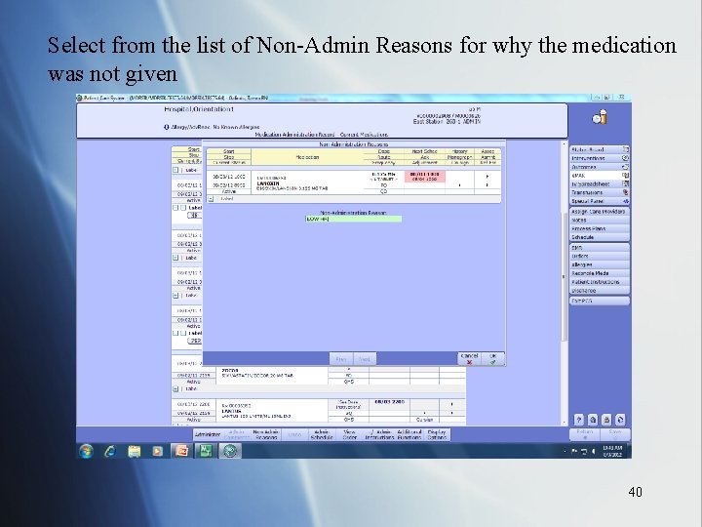This screenshot has height=527, width=702.
Task: Open EMR in the right panel
Action: (x=600, y=247)
